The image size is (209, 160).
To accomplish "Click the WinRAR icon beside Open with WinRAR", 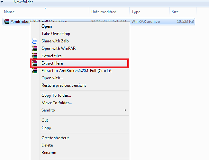I will coord(34,49).
